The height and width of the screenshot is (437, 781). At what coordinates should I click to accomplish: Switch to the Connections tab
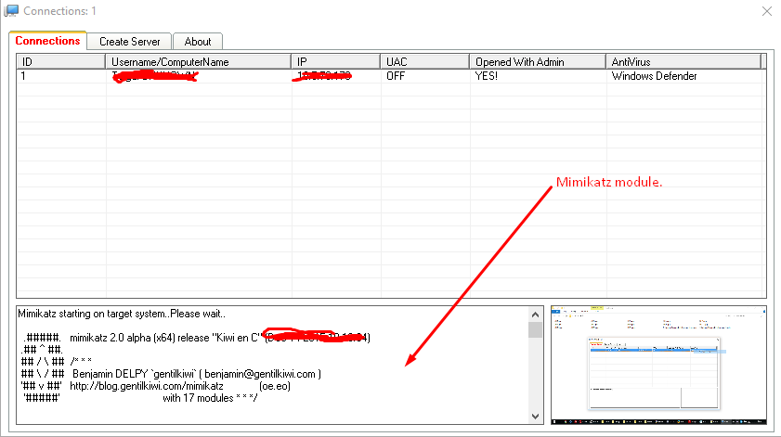click(47, 41)
